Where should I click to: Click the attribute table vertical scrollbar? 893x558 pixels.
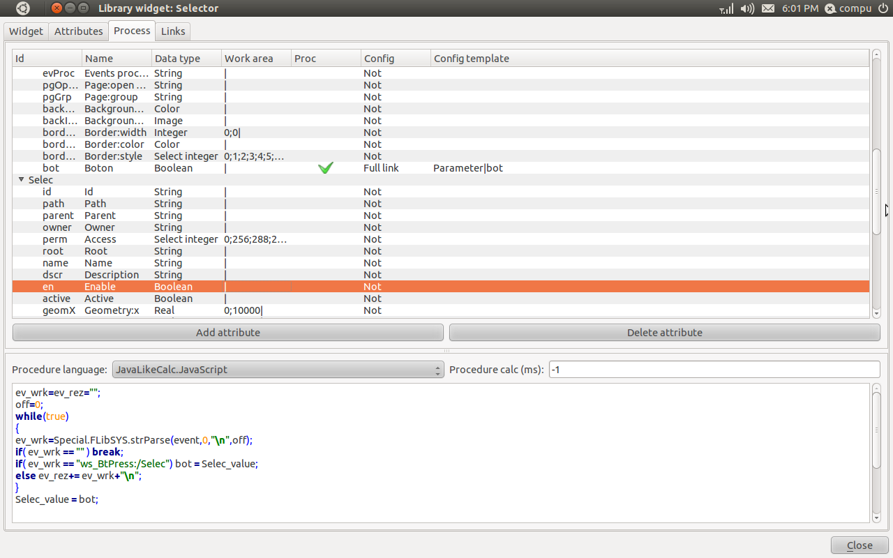[876, 192]
